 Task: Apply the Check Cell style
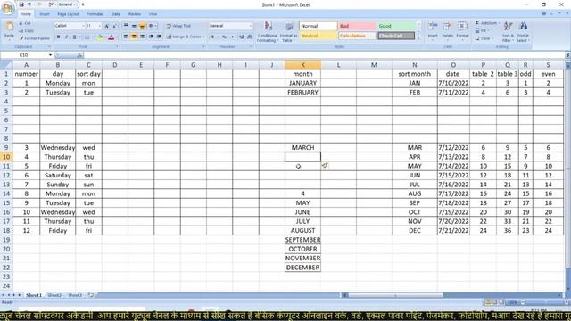[x=396, y=36]
